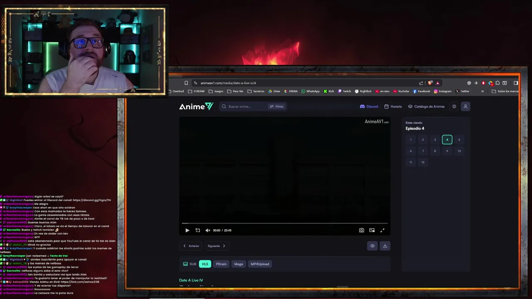Image resolution: width=532 pixels, height=299 pixels.
Task: Select episode 12
Action: point(423,162)
